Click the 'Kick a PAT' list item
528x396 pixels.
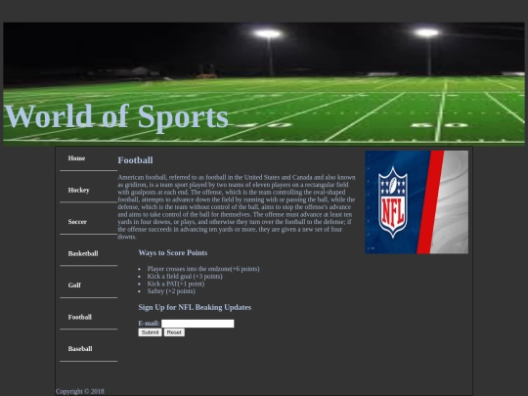176,284
